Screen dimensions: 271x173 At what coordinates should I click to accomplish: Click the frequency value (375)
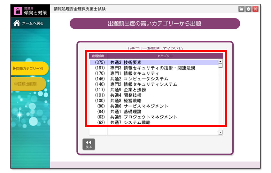pyautogui.click(x=100, y=62)
